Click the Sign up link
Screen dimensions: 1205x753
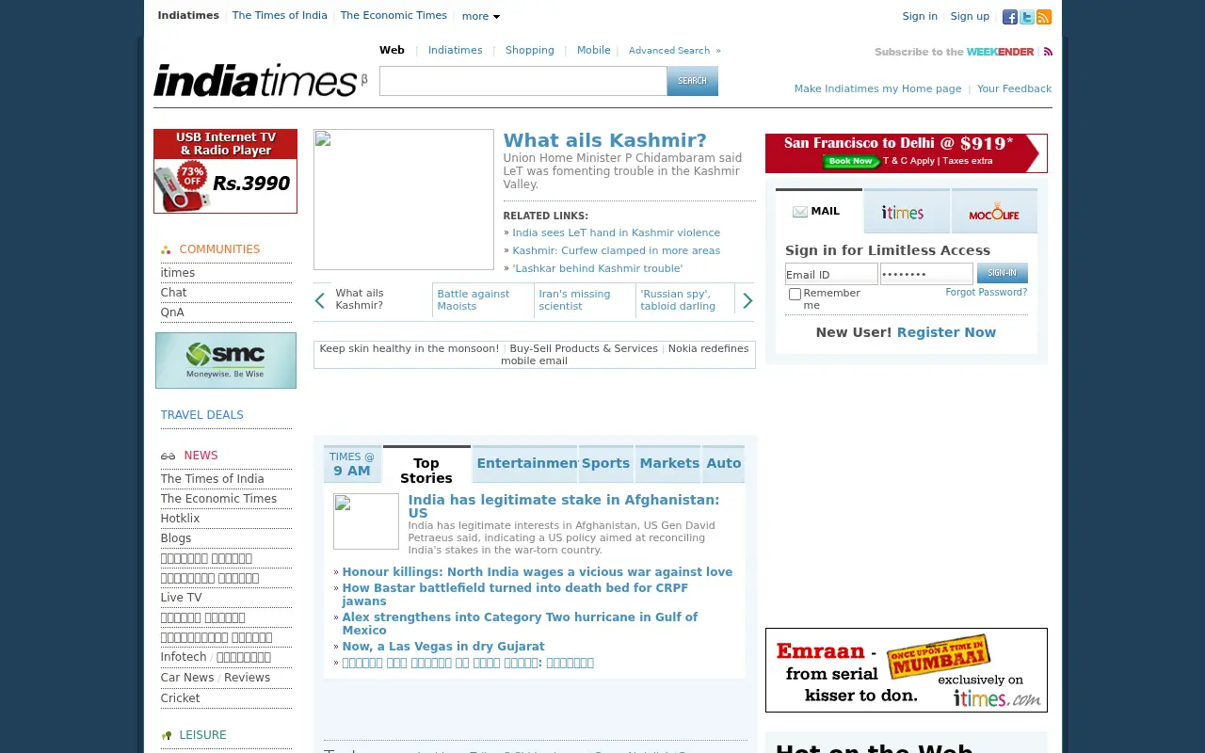(x=970, y=16)
